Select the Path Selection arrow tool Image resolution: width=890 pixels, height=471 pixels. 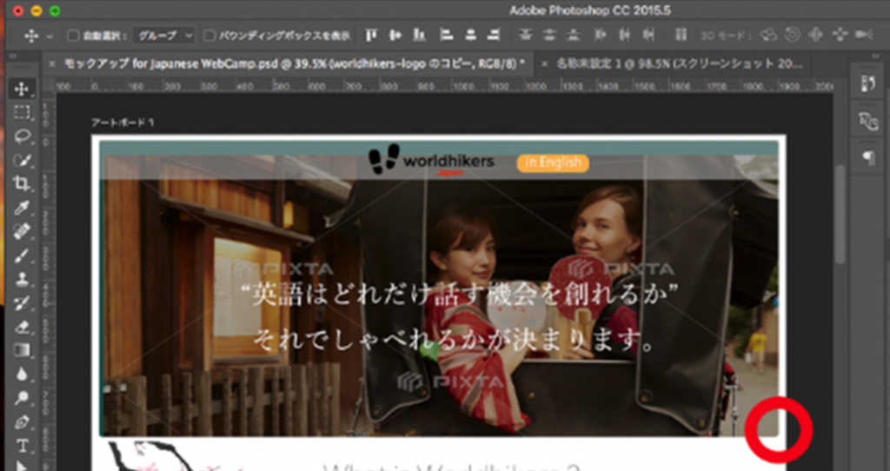tap(22, 466)
